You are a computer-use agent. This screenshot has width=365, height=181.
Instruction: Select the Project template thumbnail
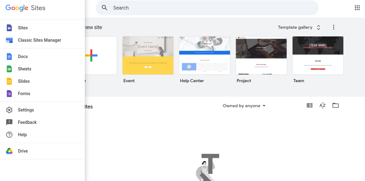tap(261, 55)
